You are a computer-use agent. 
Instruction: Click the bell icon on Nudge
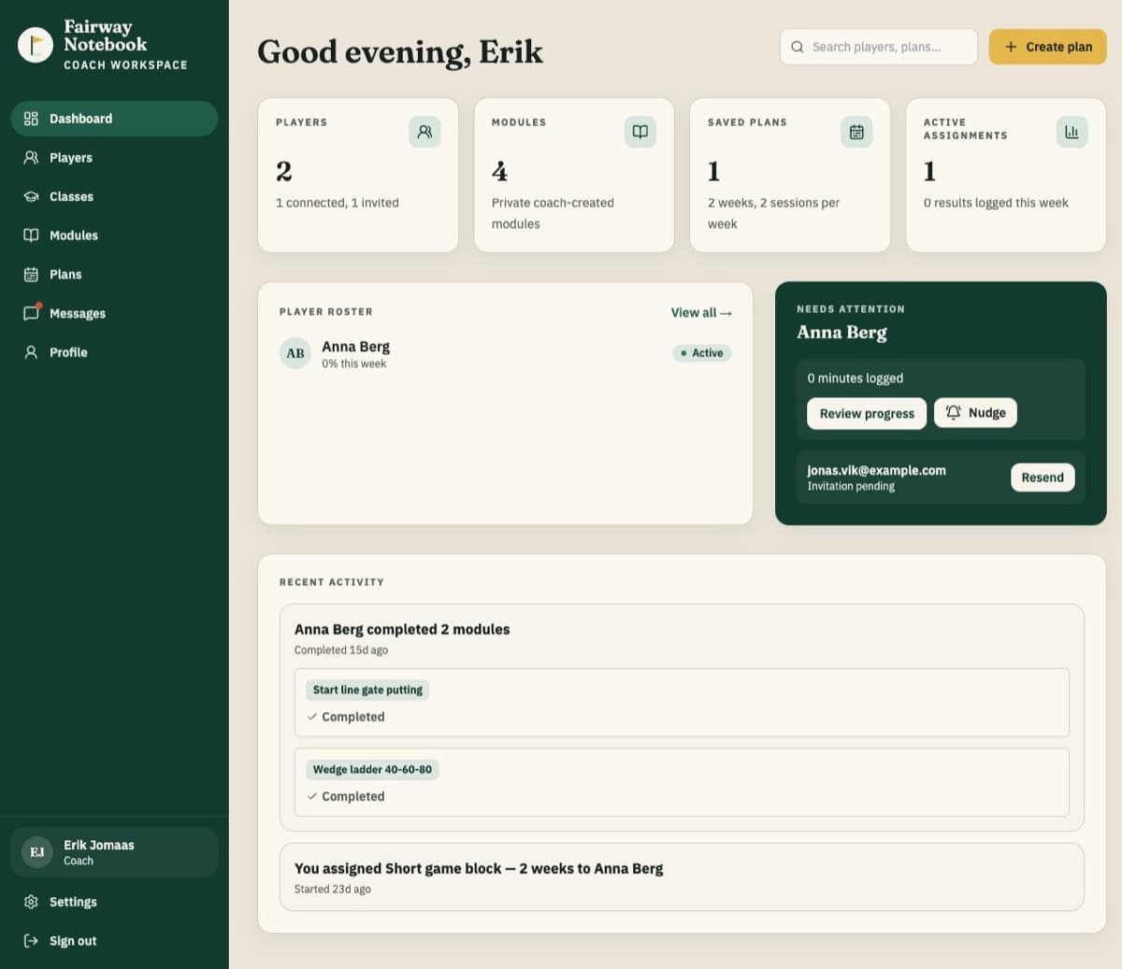(953, 413)
